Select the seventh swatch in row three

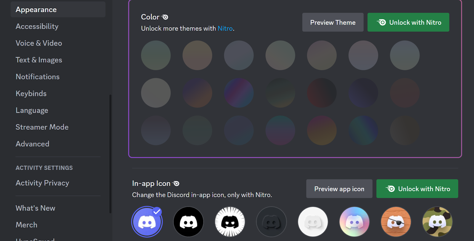click(x=405, y=130)
